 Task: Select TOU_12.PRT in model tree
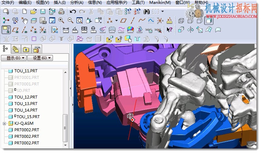click(x=26, y=97)
